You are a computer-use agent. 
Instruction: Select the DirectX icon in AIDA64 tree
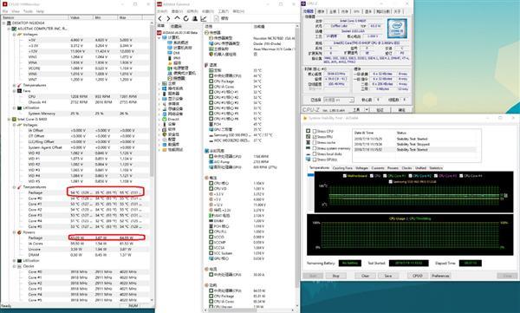click(x=164, y=119)
